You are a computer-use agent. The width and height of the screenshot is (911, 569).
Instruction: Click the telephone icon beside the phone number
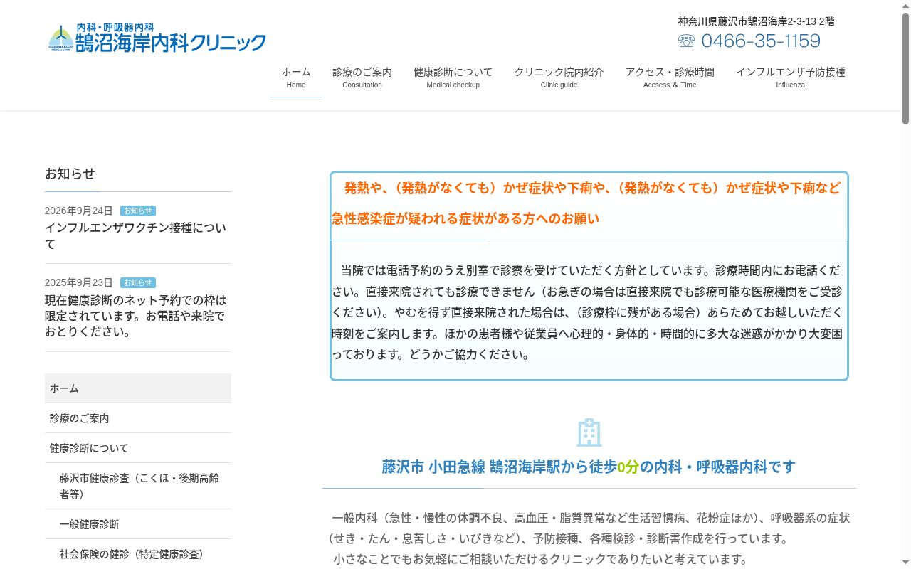click(x=686, y=41)
